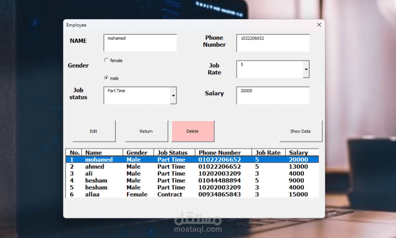Click the Show Data button
396x238 pixels.
pyautogui.click(x=301, y=131)
